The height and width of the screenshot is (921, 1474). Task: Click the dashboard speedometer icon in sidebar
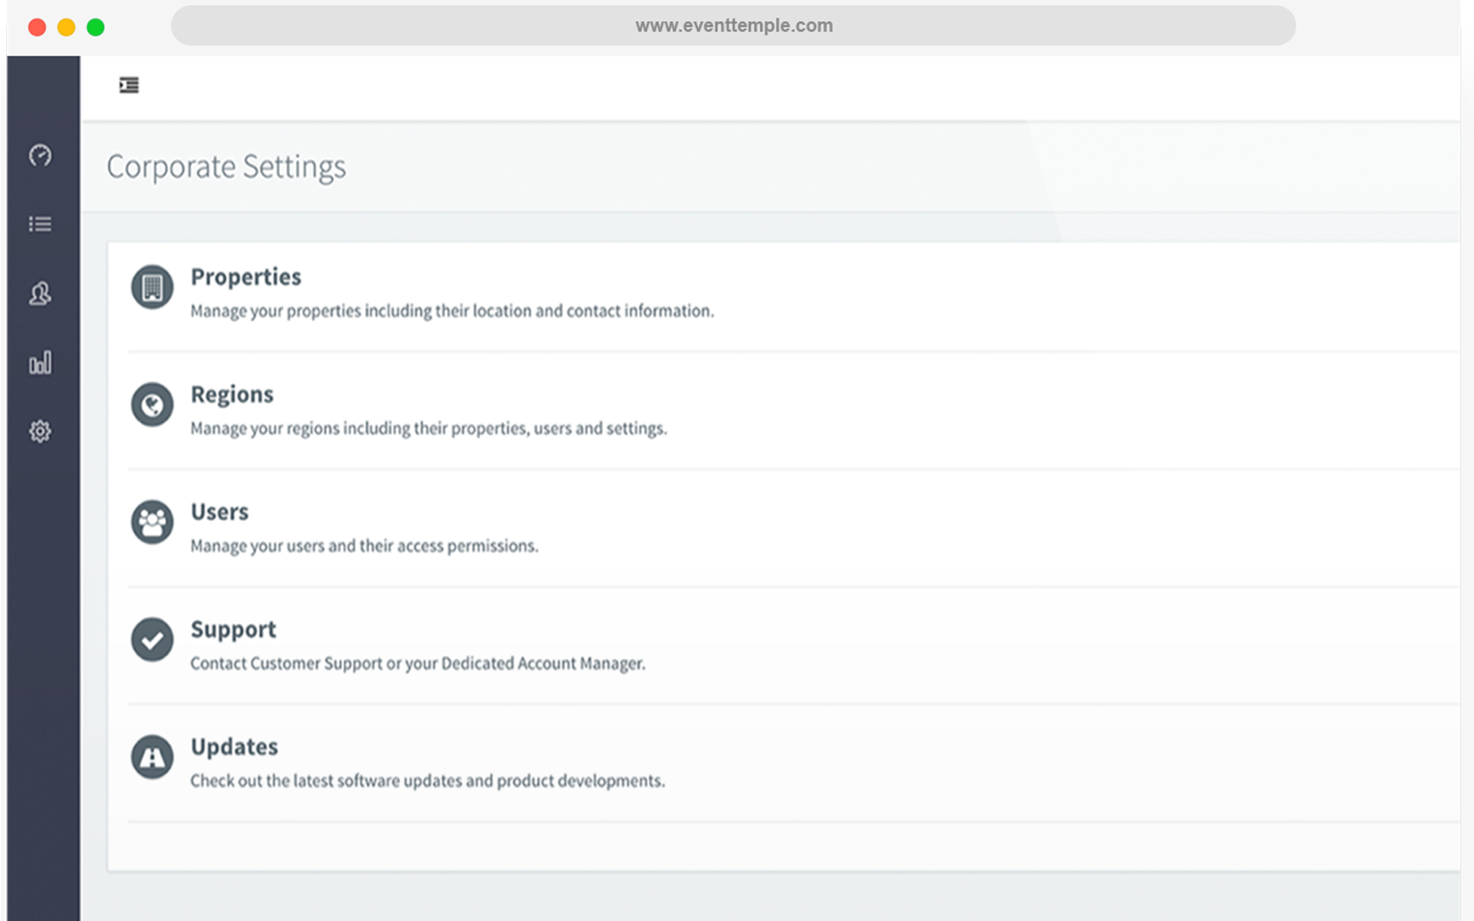point(40,155)
